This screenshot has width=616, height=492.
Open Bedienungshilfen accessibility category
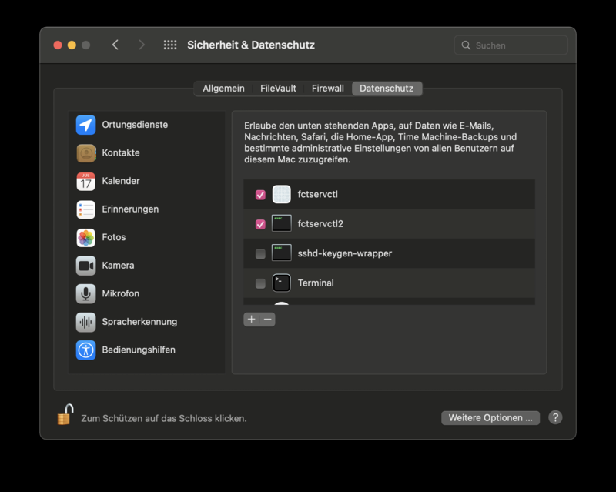(138, 350)
